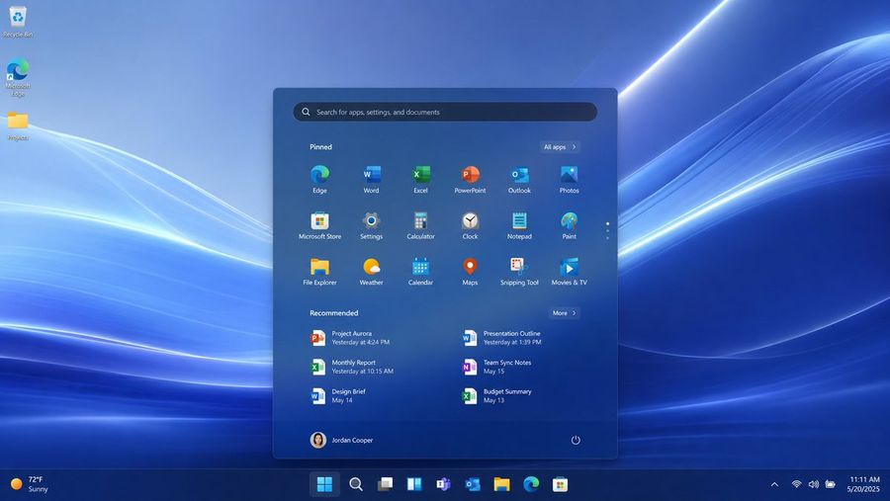Open the Weather app

[x=371, y=271]
